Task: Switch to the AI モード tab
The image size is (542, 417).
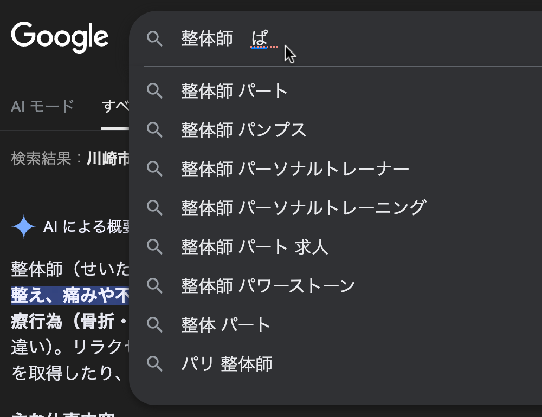Action: click(42, 107)
